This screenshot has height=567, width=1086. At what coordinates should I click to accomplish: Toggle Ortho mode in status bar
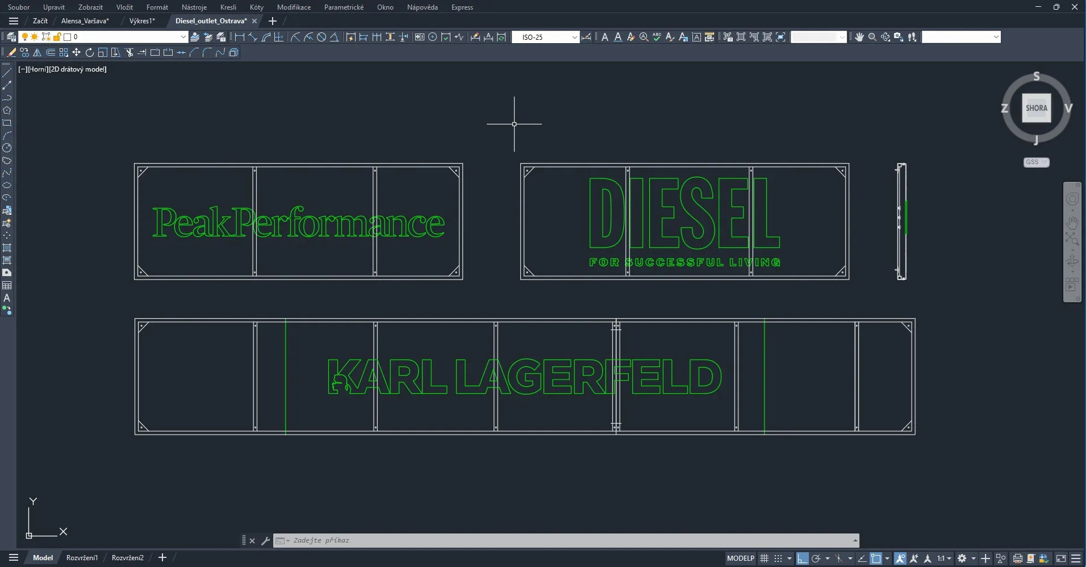[803, 558]
